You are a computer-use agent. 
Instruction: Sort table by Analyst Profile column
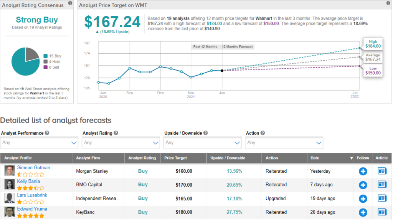click(x=18, y=158)
